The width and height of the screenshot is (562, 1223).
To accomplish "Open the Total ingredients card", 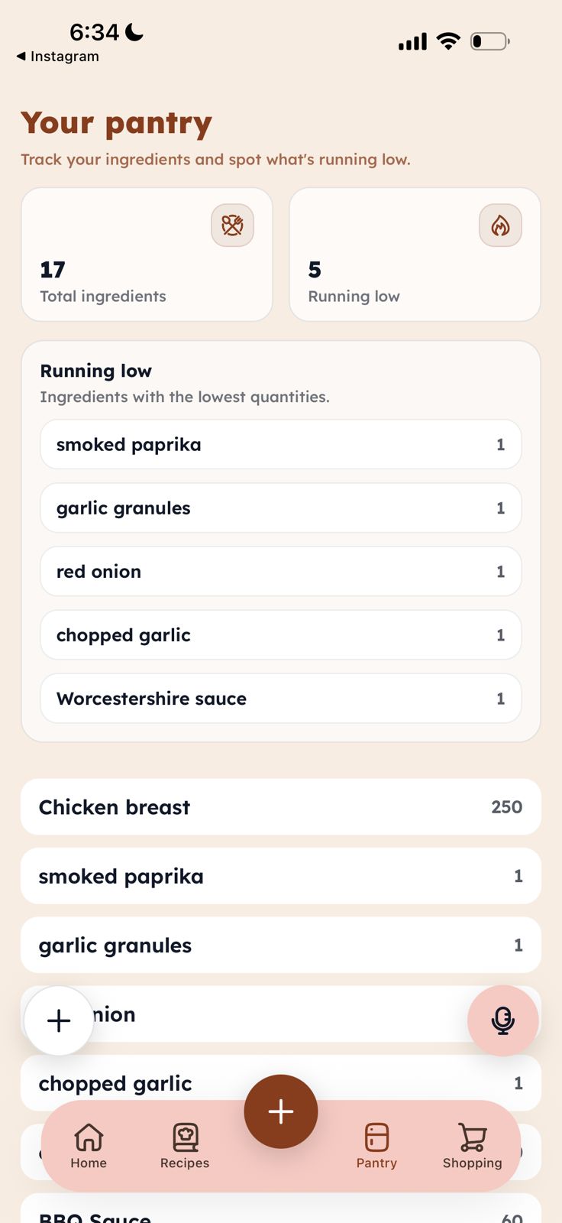I will 147,255.
